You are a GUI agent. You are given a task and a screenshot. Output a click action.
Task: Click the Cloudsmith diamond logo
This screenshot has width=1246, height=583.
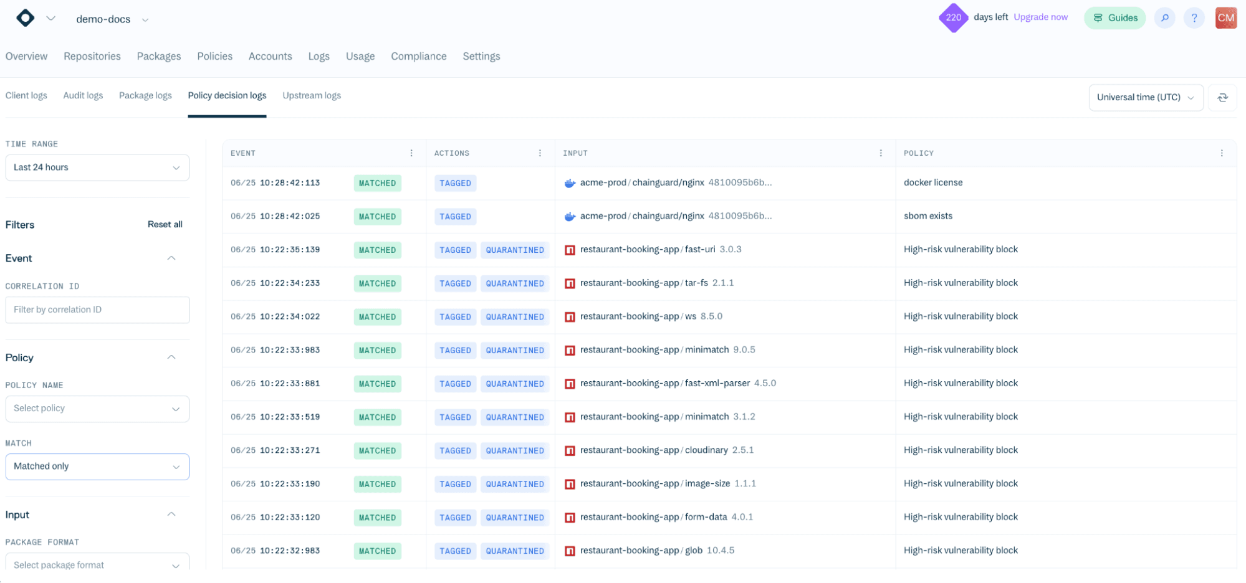pos(25,18)
